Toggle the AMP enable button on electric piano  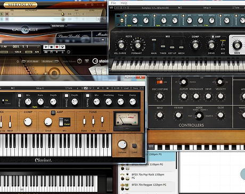(213, 37)
